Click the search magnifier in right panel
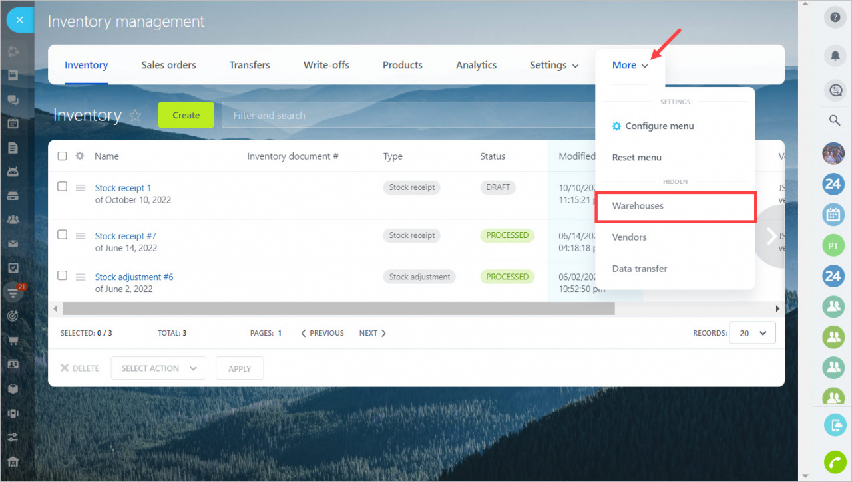 pyautogui.click(x=834, y=120)
